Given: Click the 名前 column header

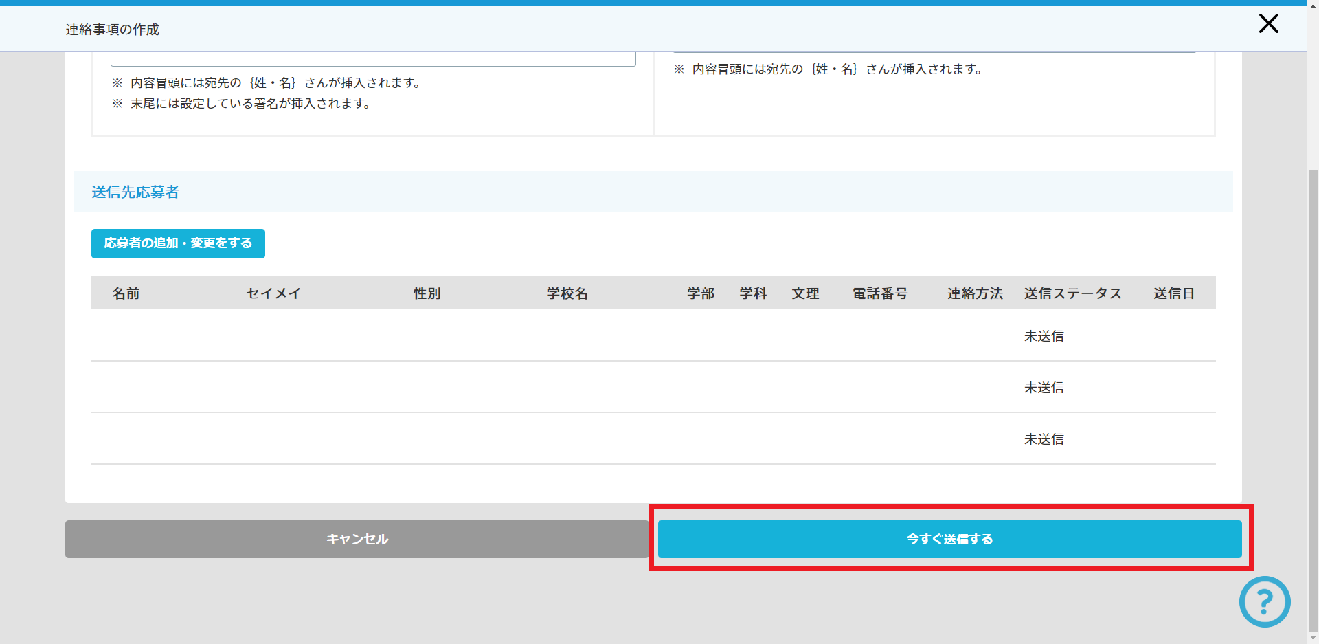Looking at the screenshot, I should 126,293.
